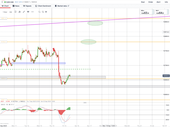Select the red arrow annotation

[x=54, y=50]
